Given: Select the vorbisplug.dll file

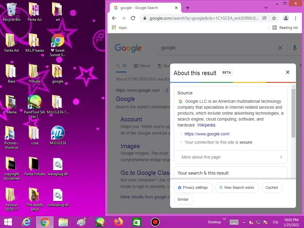Looking at the screenshot, I should [x=58, y=197].
